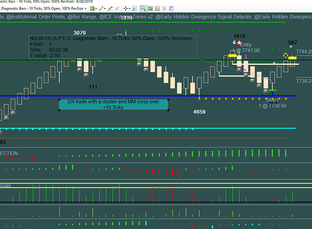Click the greyed Strategies dollar icon

(x=164, y=9)
